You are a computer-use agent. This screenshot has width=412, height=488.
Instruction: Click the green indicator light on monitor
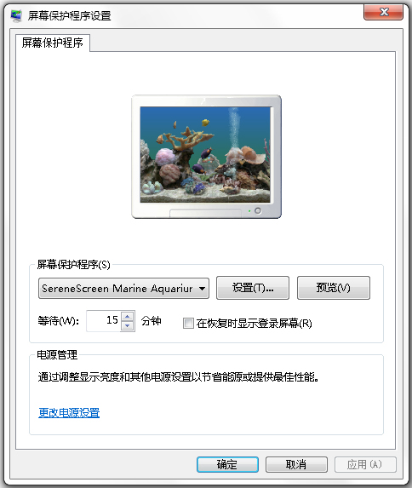coord(249,211)
